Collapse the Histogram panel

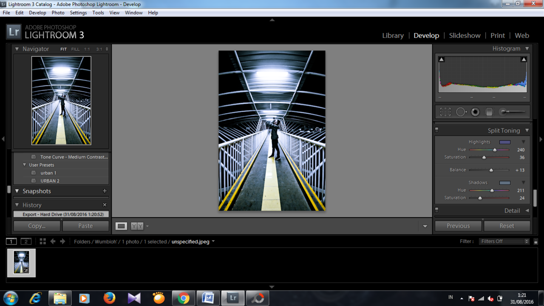[x=527, y=48]
